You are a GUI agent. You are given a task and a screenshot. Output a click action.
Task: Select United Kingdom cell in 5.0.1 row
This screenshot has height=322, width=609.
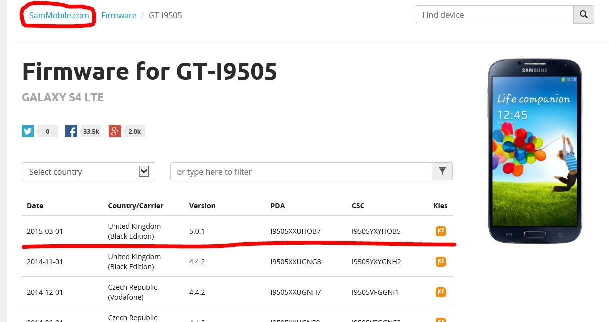point(134,231)
